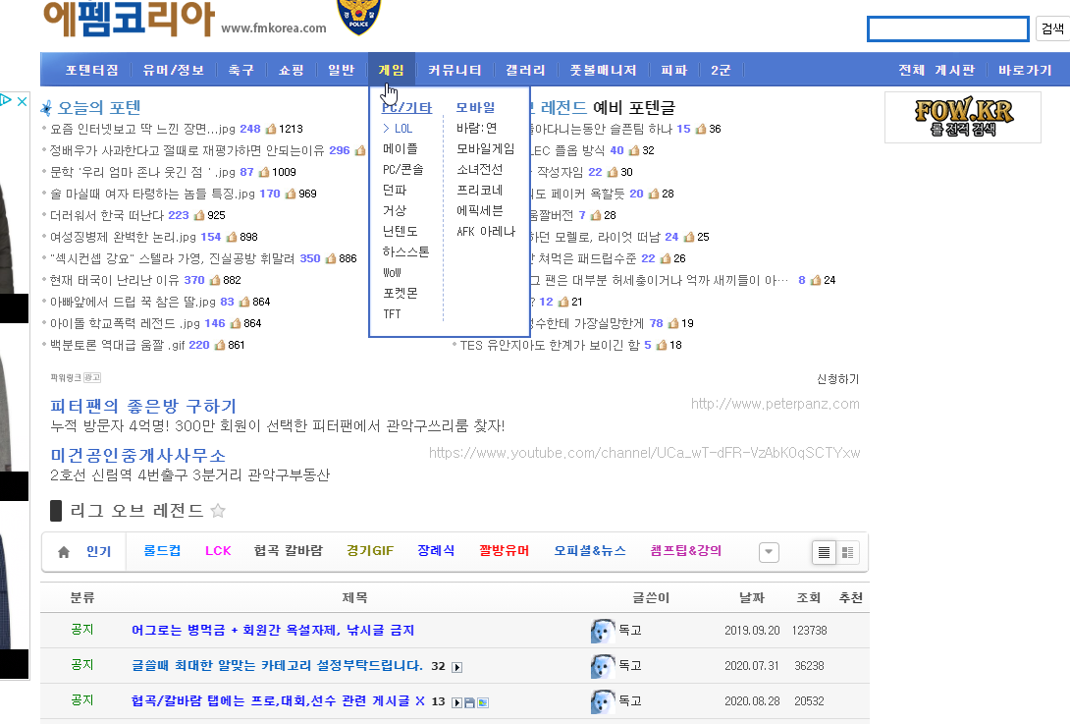Open the 모바일 category header
The image size is (1070, 724).
[x=476, y=107]
